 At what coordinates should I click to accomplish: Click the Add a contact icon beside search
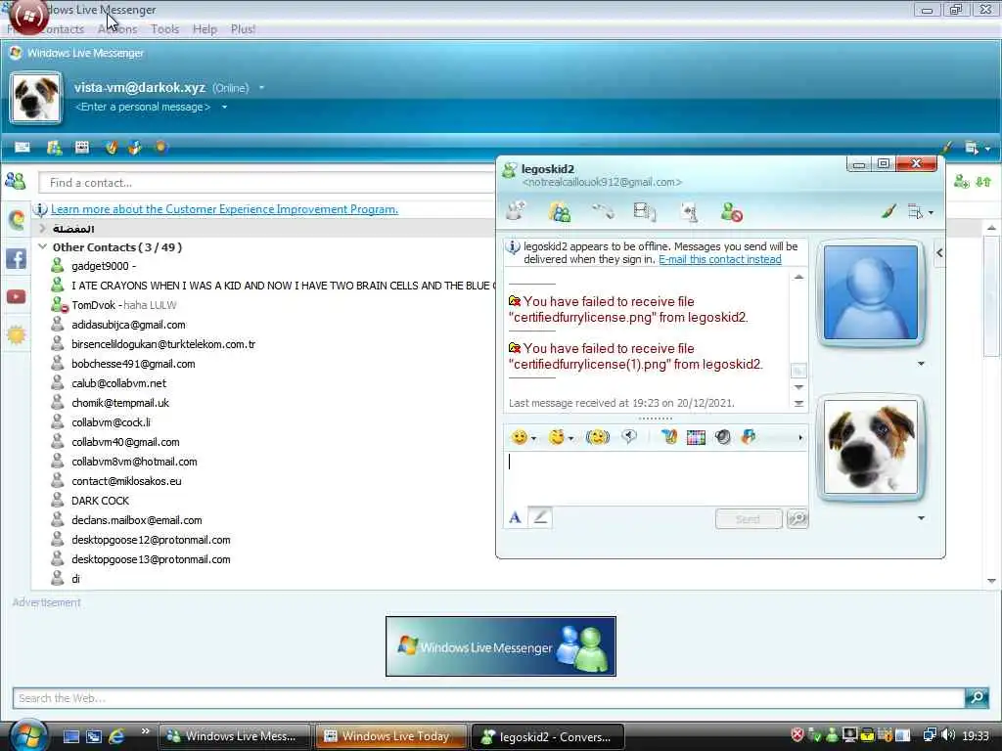coord(961,182)
